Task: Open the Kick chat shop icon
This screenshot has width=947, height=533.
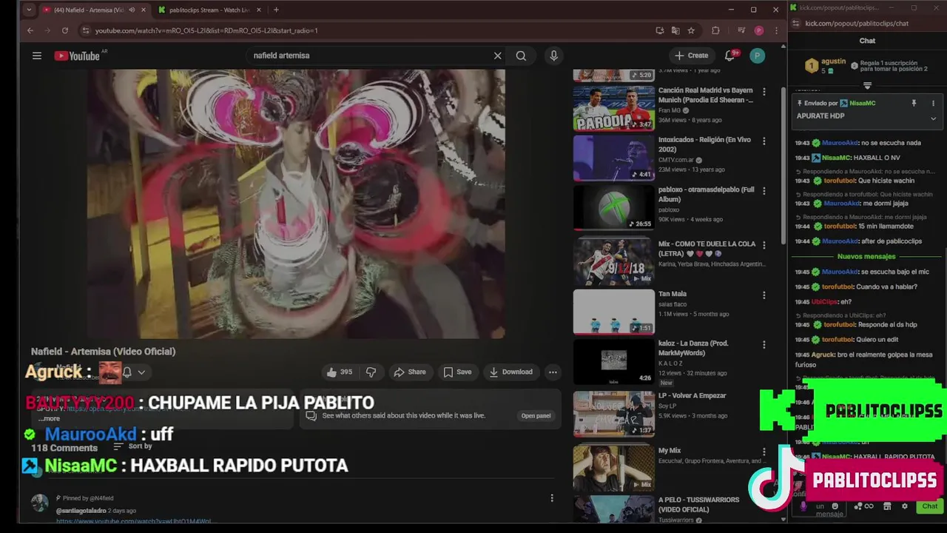Action: tap(887, 506)
